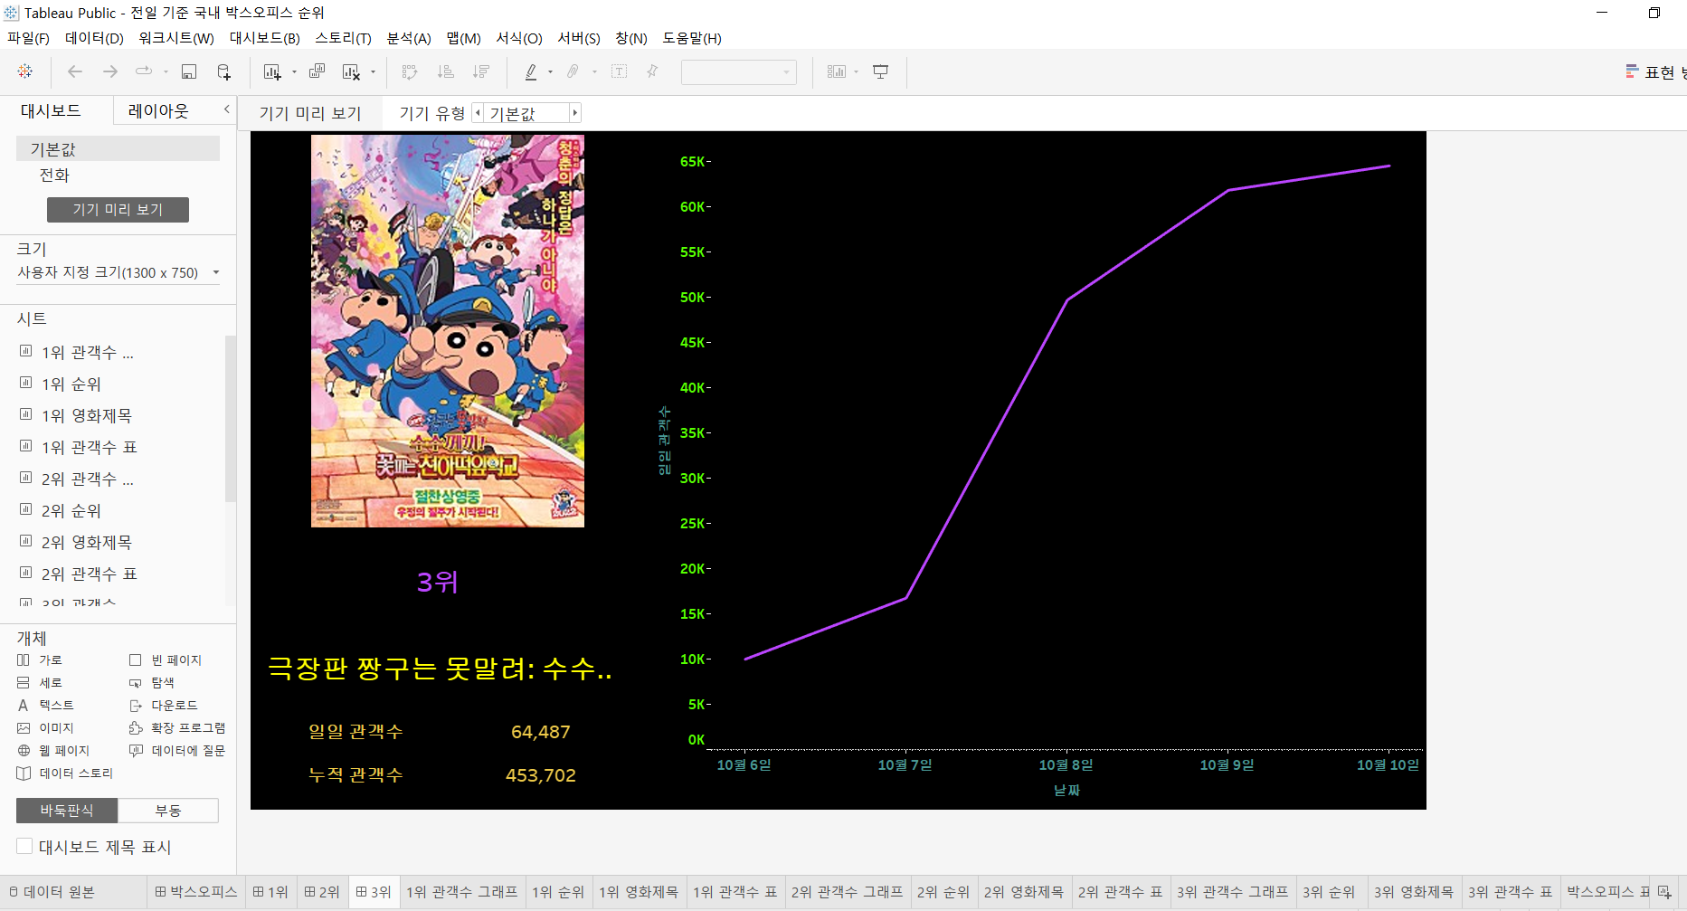Click the show mark labels icon
1687x911 pixels.
coord(619,71)
